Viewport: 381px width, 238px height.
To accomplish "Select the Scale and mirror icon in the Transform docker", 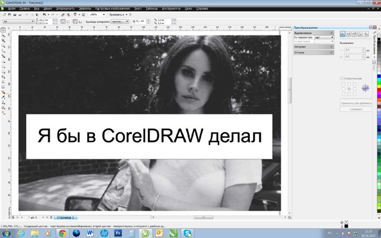I will [354, 34].
